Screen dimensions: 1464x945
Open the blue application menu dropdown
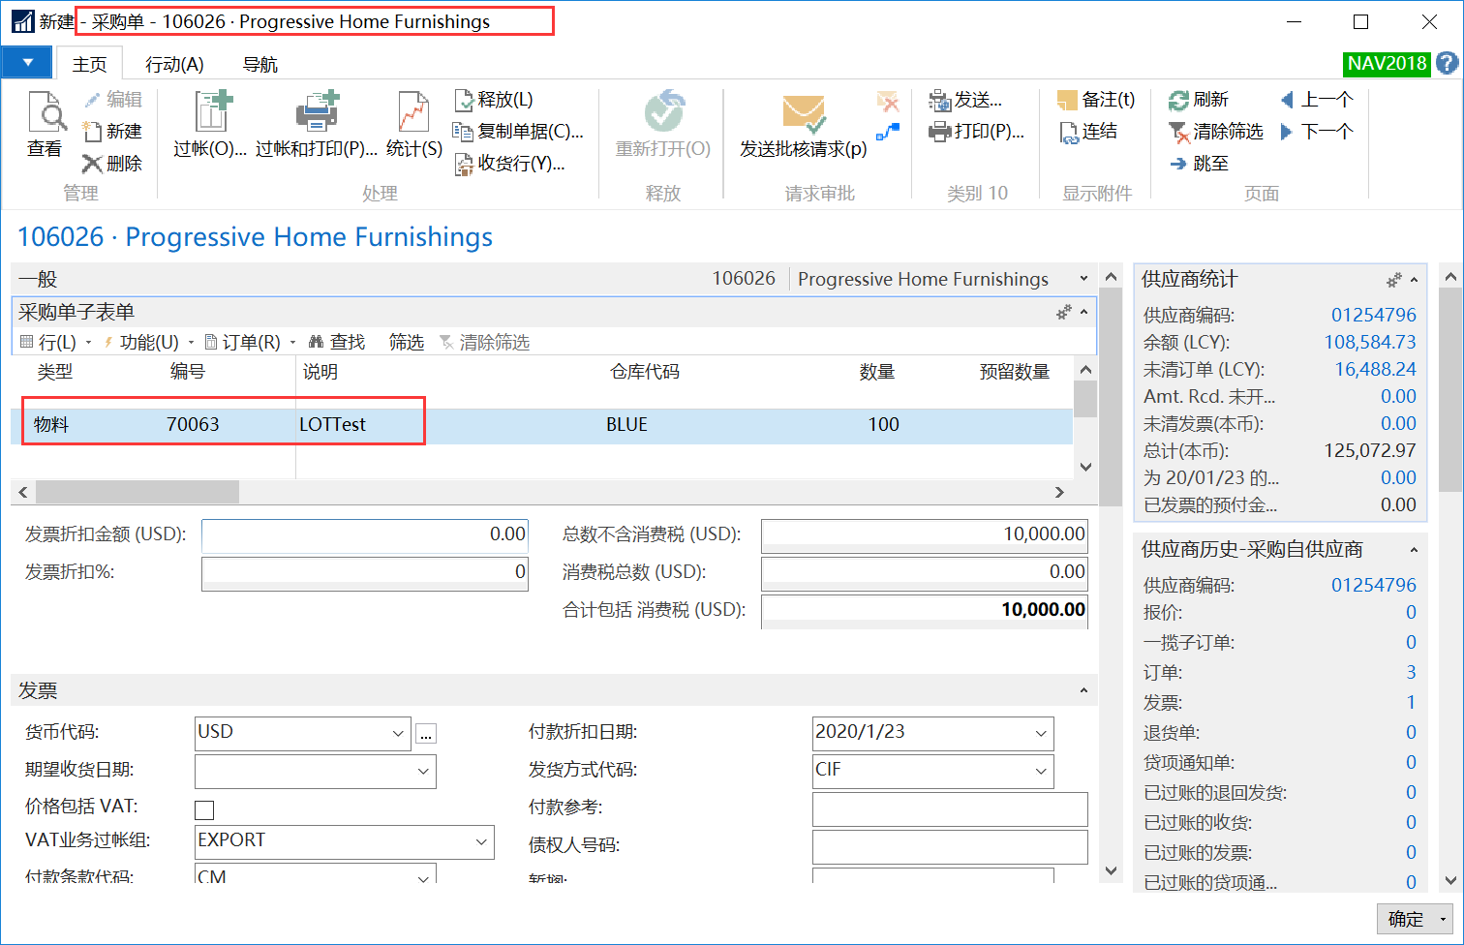pyautogui.click(x=29, y=63)
